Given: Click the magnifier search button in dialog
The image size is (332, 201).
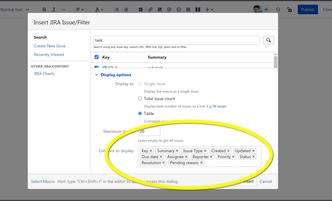Looking at the screenshot, I should pos(269,40).
